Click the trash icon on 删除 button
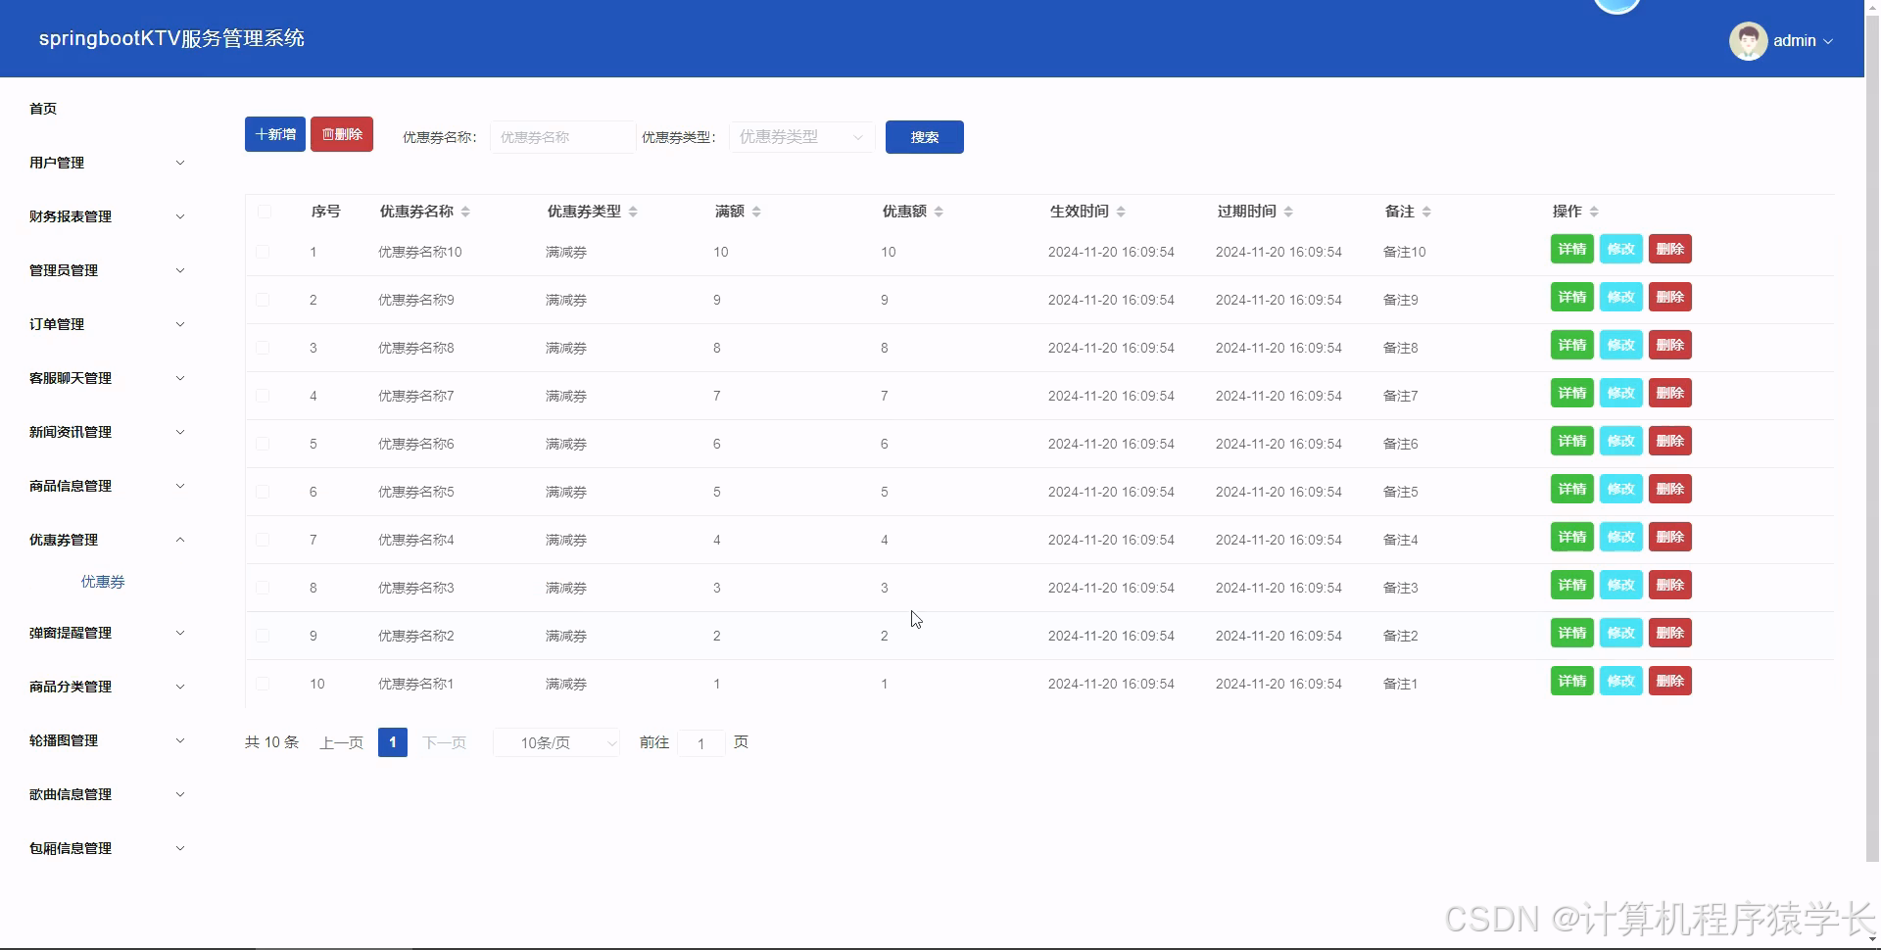 click(328, 133)
